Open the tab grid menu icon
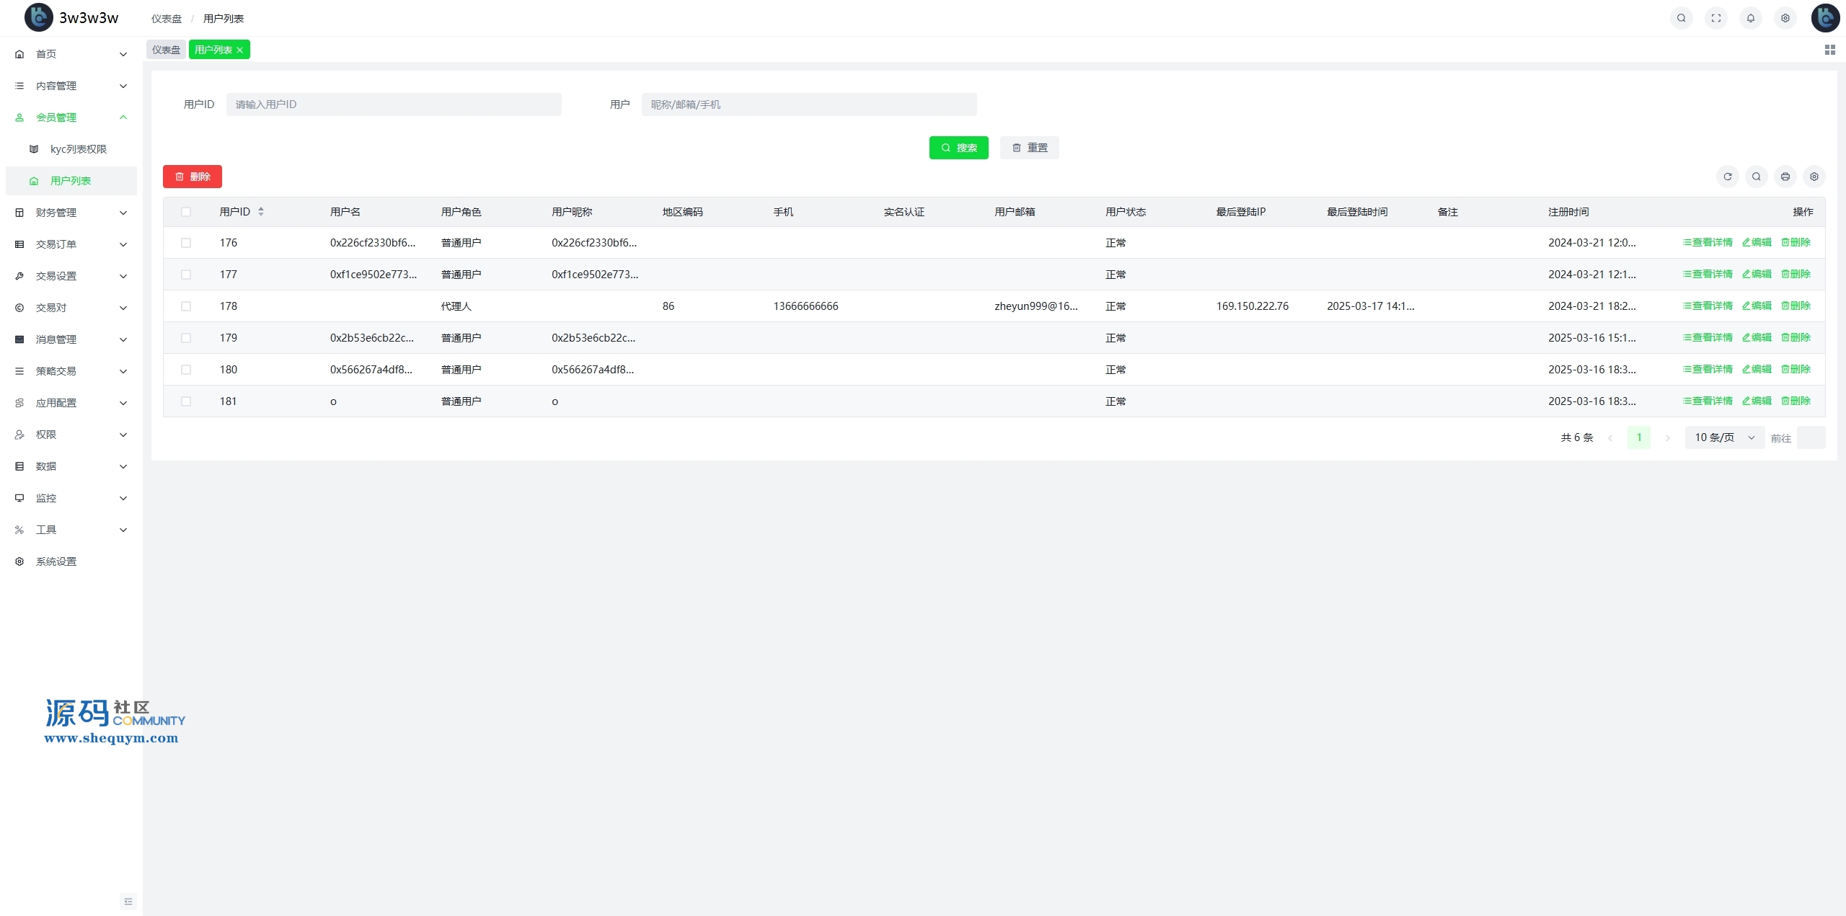 point(1829,50)
